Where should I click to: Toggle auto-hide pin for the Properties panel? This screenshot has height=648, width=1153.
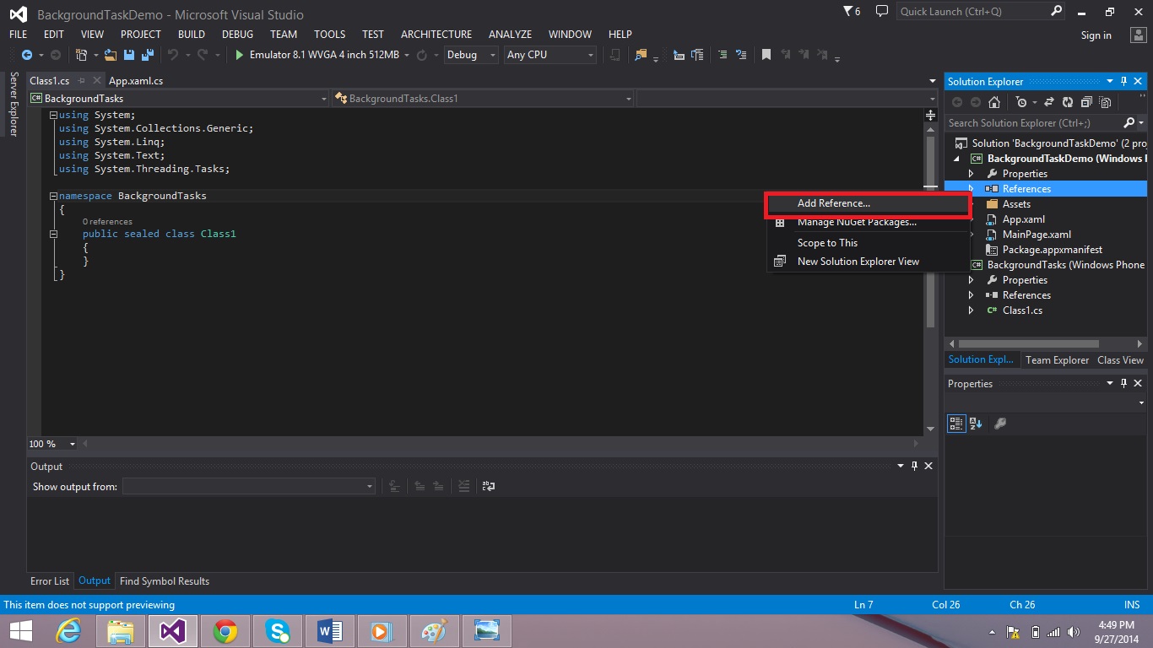(x=1123, y=383)
